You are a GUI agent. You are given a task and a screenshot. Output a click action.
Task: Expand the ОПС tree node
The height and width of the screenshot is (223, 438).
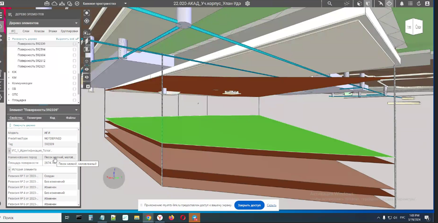(x=9, y=94)
